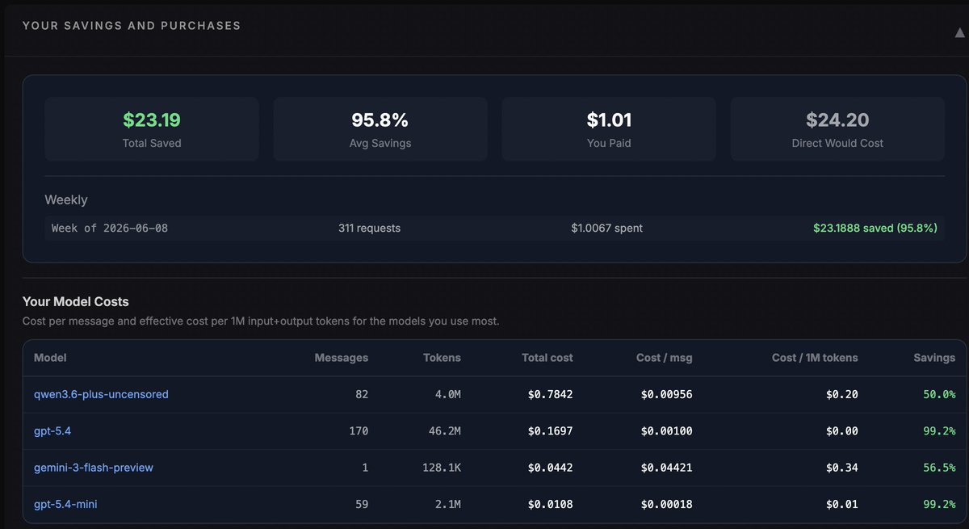Click the Weekly heading

[x=66, y=199]
